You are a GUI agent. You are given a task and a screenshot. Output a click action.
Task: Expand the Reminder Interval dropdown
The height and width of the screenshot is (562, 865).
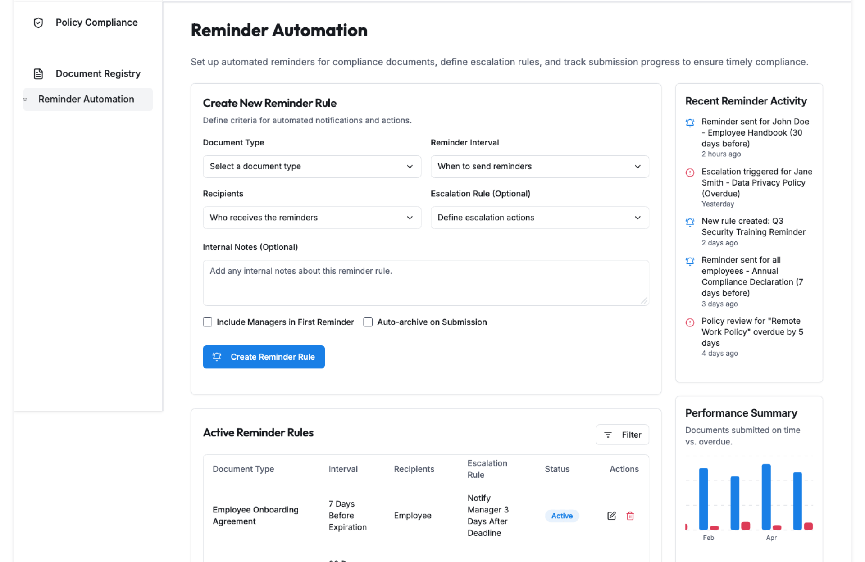pyautogui.click(x=539, y=167)
